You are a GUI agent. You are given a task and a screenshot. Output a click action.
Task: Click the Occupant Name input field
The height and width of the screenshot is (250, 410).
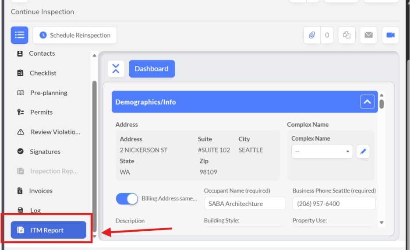pos(244,204)
